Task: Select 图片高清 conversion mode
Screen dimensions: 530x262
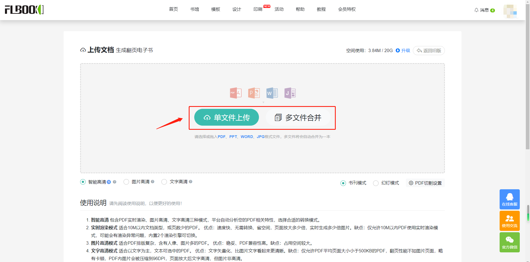Action: (x=126, y=182)
